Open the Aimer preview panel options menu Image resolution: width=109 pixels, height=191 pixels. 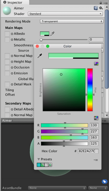(x=104, y=121)
